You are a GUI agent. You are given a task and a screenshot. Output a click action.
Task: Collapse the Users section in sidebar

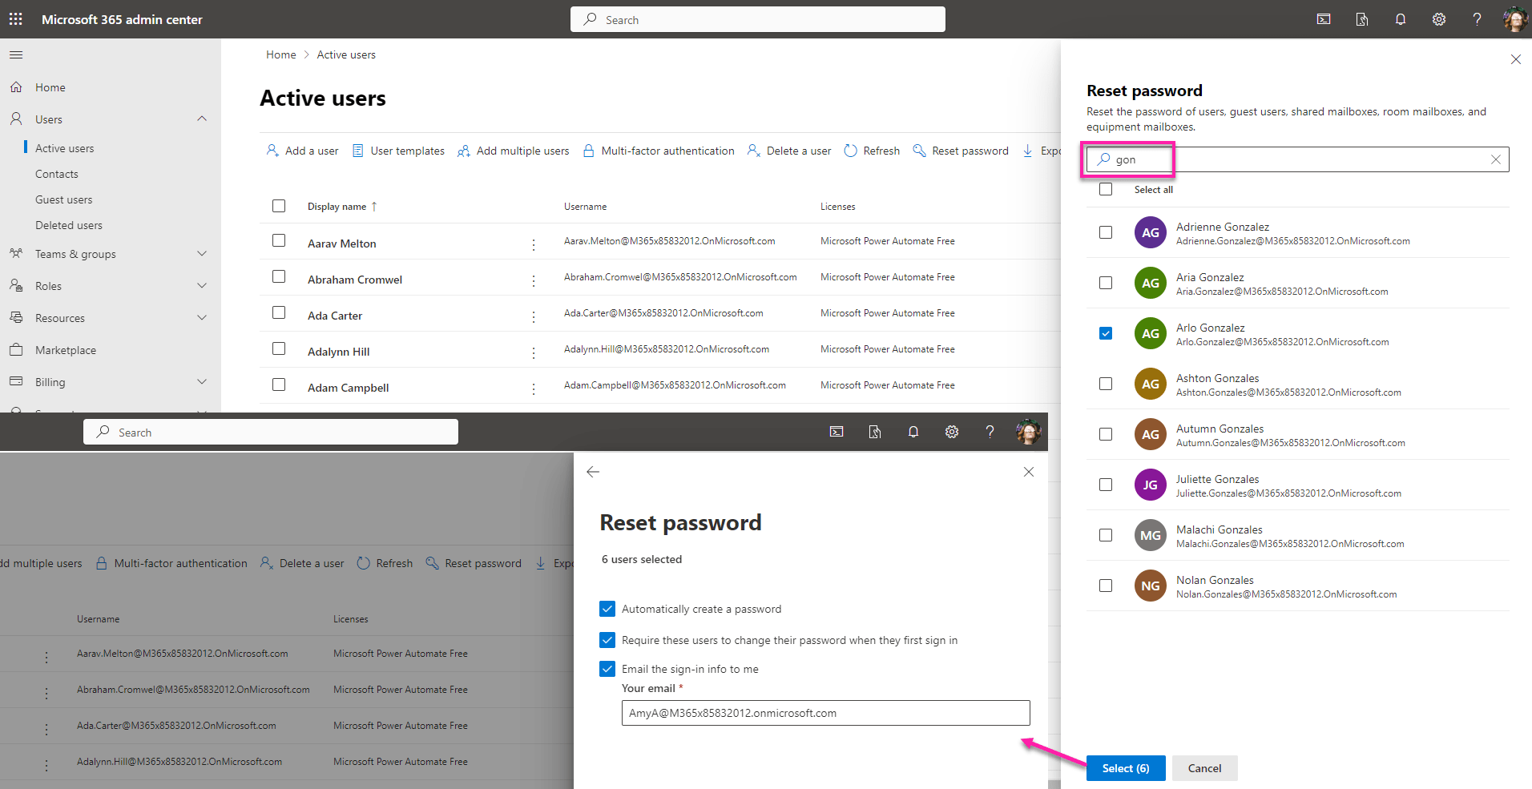(202, 119)
